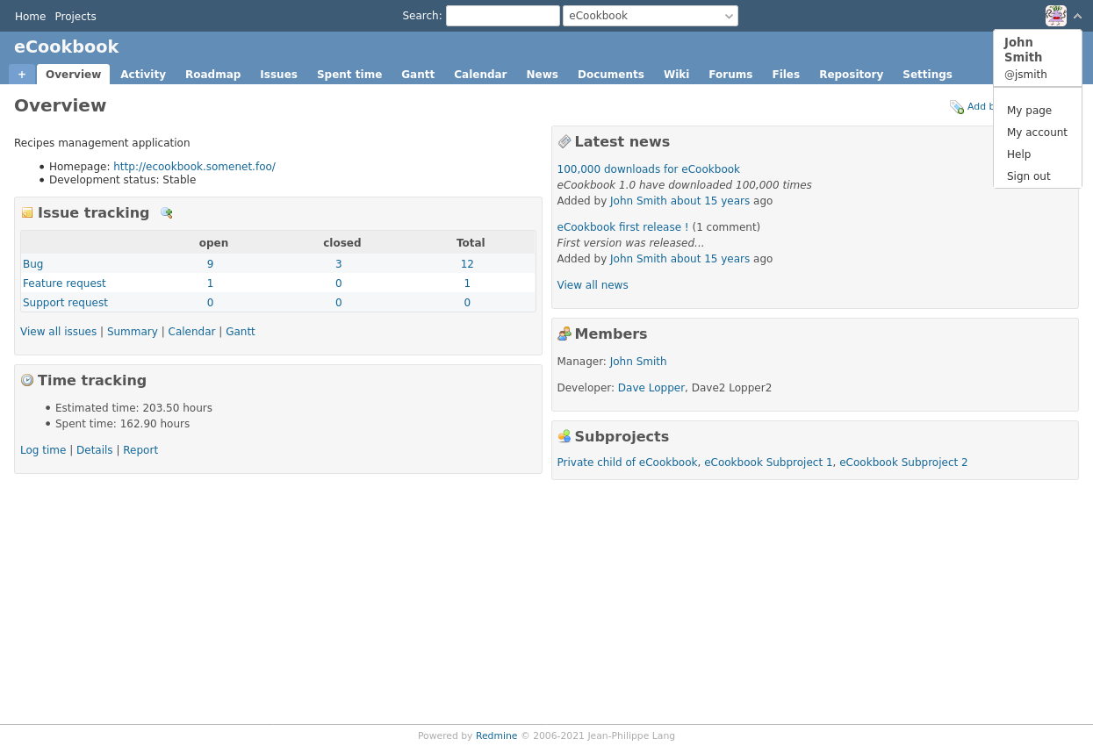Image resolution: width=1093 pixels, height=746 pixels.
Task: Select My page in user menu
Action: (1038, 111)
